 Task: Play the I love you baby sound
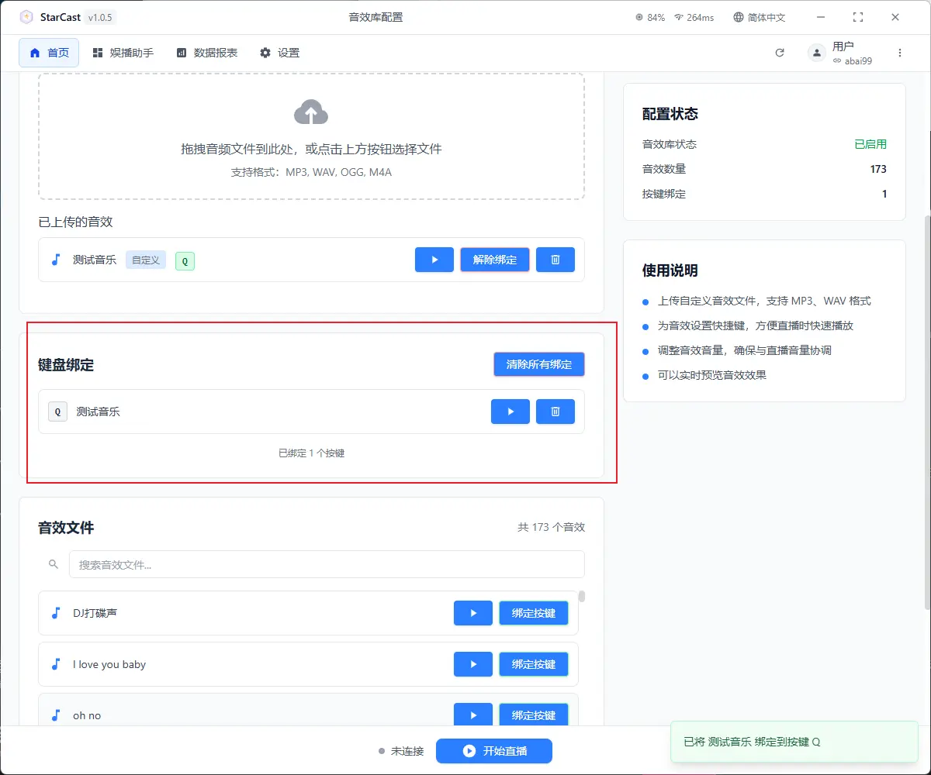(x=472, y=664)
